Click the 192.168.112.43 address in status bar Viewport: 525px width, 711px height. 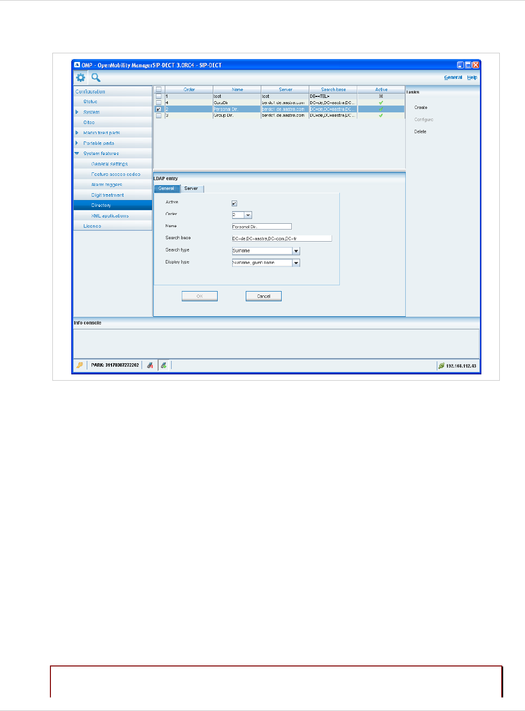(x=461, y=366)
